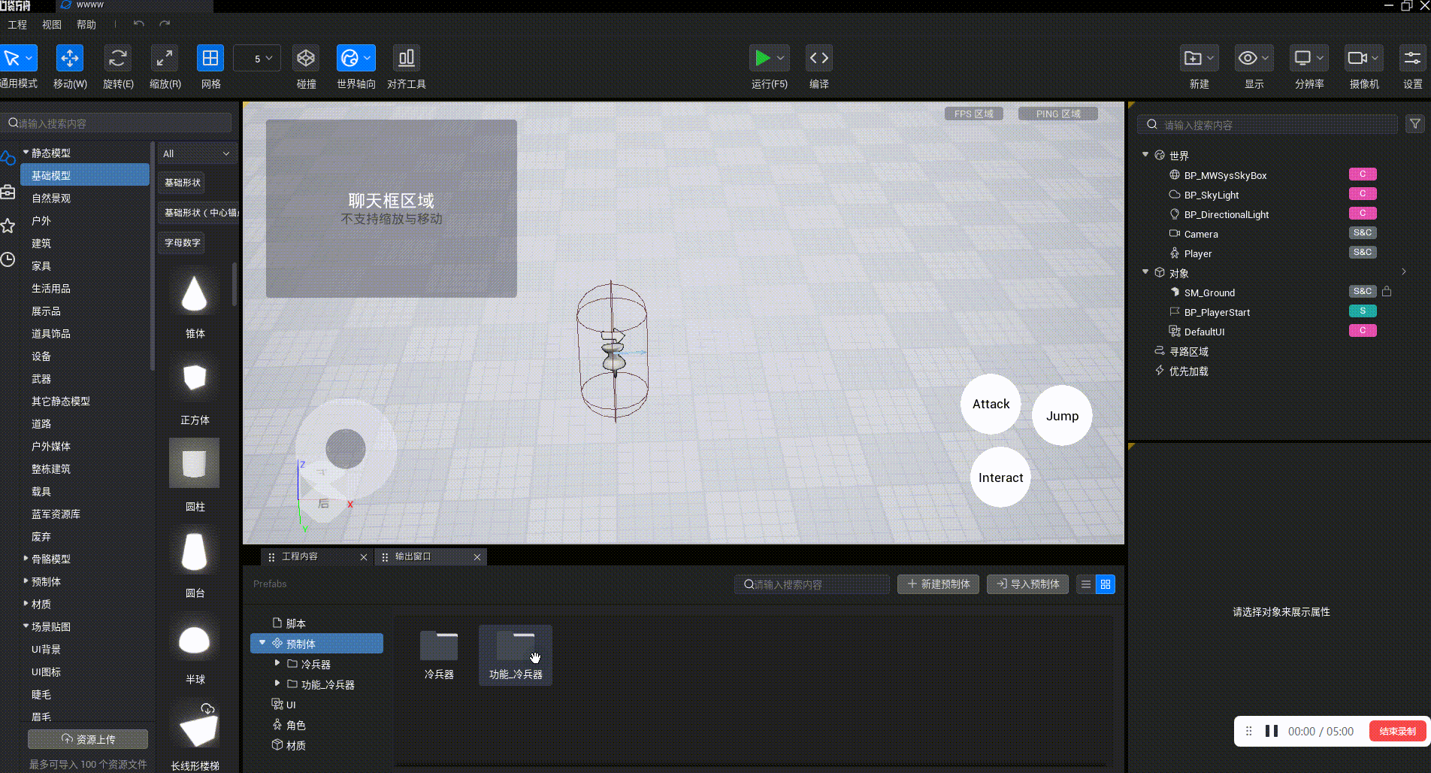Open the 视图 menu
Viewport: 1431px width, 773px height.
tap(52, 25)
